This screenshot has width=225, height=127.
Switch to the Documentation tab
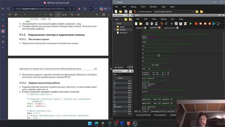coord(160,115)
